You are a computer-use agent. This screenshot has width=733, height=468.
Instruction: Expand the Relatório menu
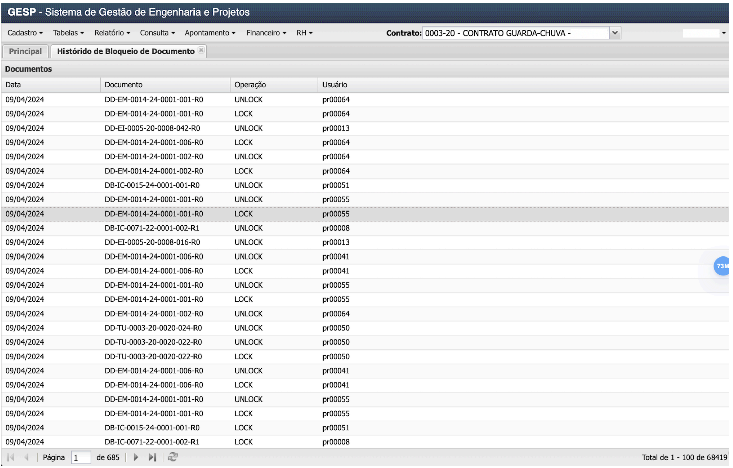[112, 33]
